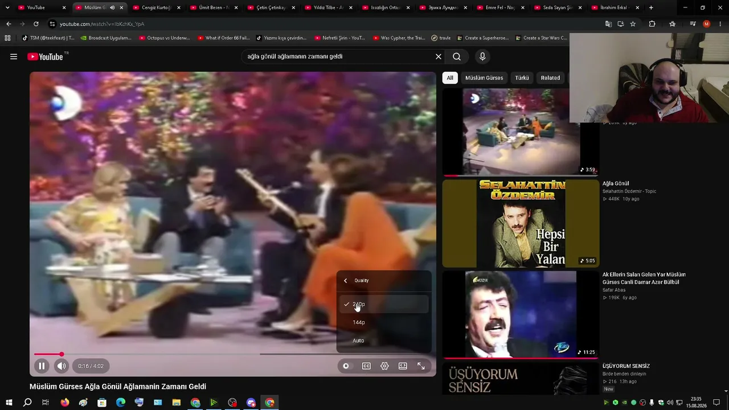Viewport: 729px width, 410px height.
Task: Select the Müslüm Gürses filter chip
Action: [484, 78]
